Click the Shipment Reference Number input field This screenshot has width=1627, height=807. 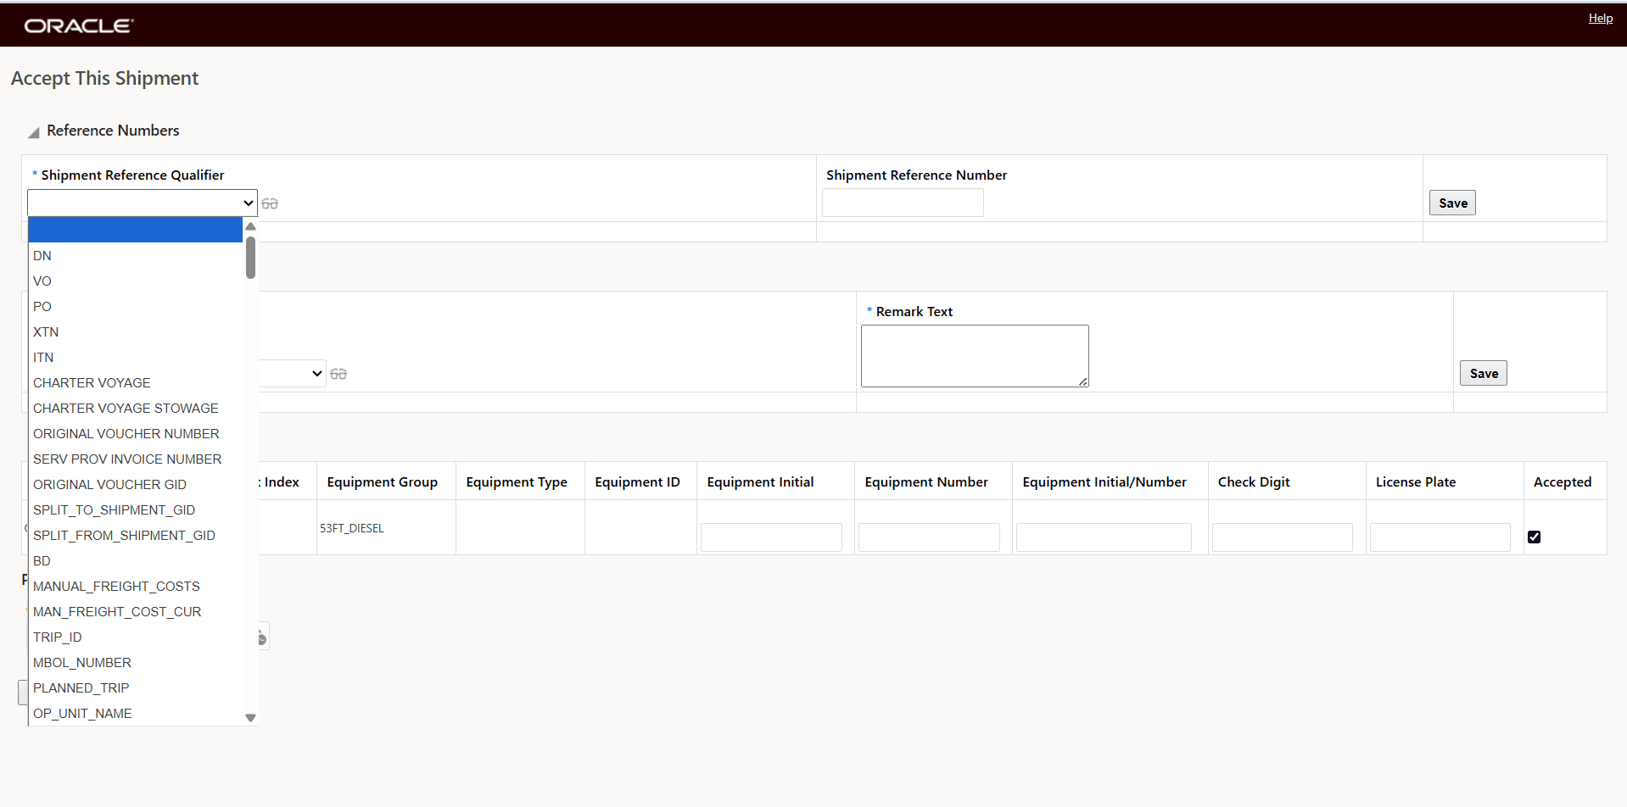tap(903, 203)
